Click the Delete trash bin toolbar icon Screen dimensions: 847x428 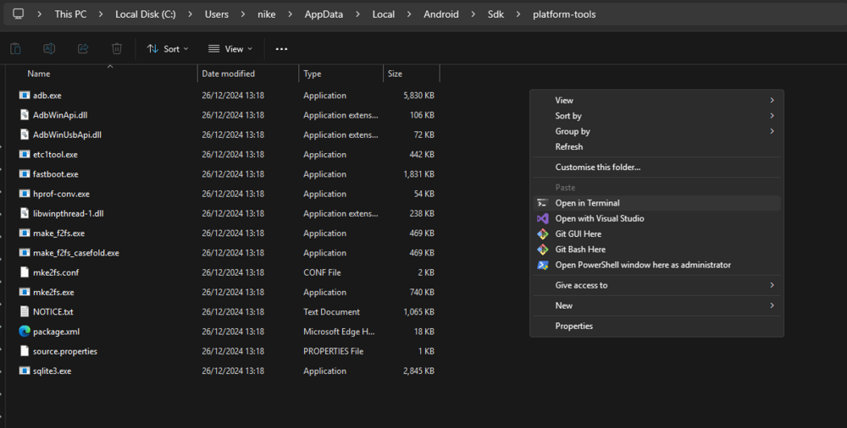point(117,49)
